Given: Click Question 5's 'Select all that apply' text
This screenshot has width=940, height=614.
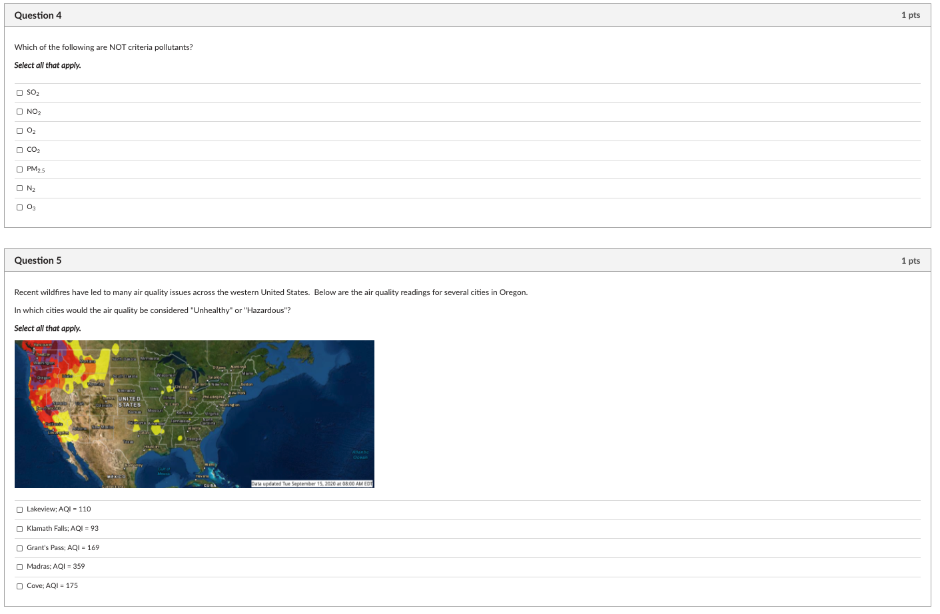Looking at the screenshot, I should tap(48, 328).
